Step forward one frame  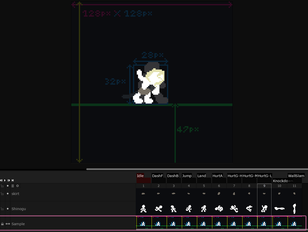9,180
